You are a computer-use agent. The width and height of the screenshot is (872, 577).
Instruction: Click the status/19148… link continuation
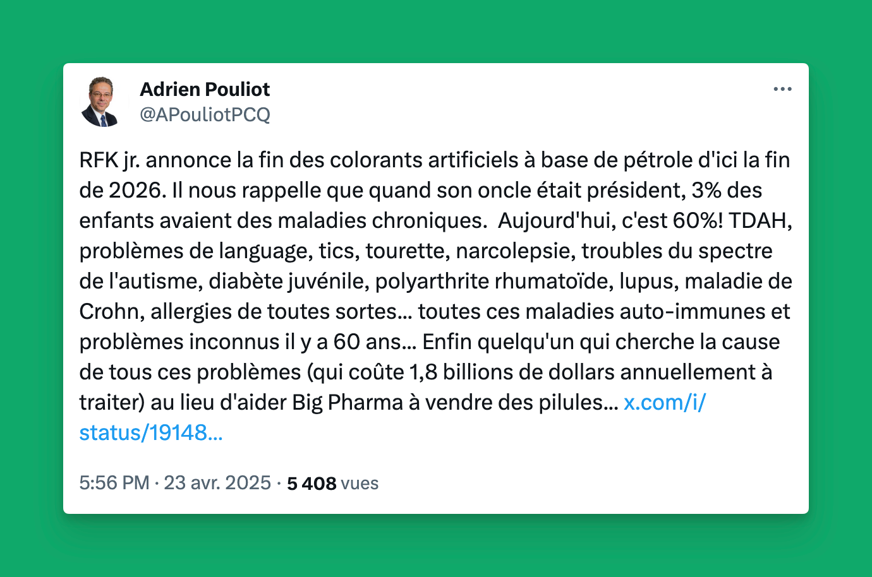click(x=151, y=432)
